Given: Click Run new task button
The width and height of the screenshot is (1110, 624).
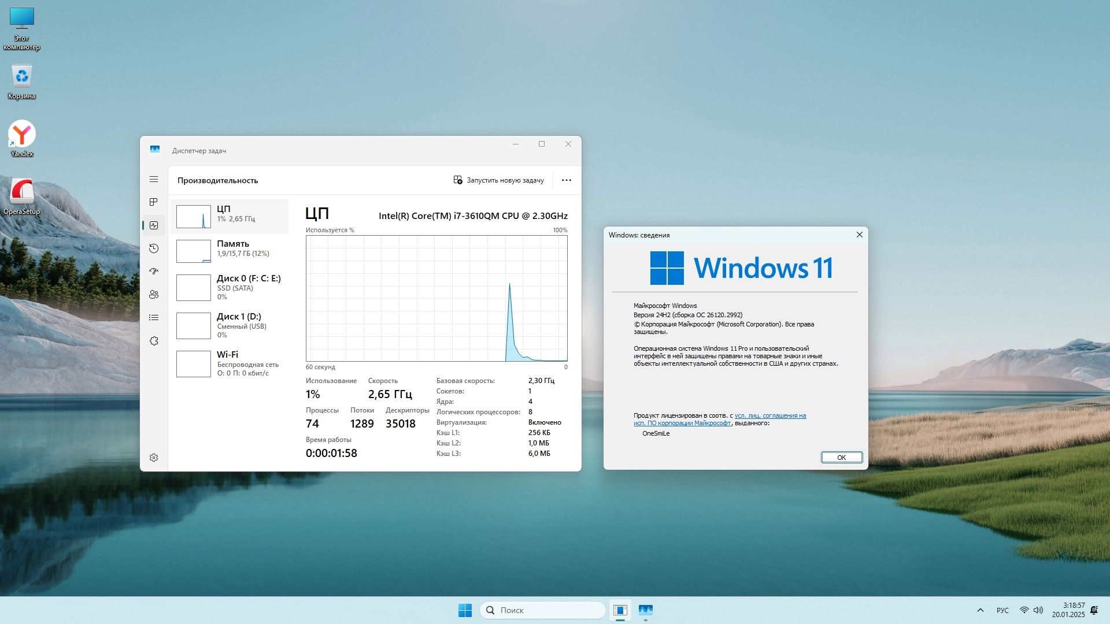Looking at the screenshot, I should pos(498,180).
